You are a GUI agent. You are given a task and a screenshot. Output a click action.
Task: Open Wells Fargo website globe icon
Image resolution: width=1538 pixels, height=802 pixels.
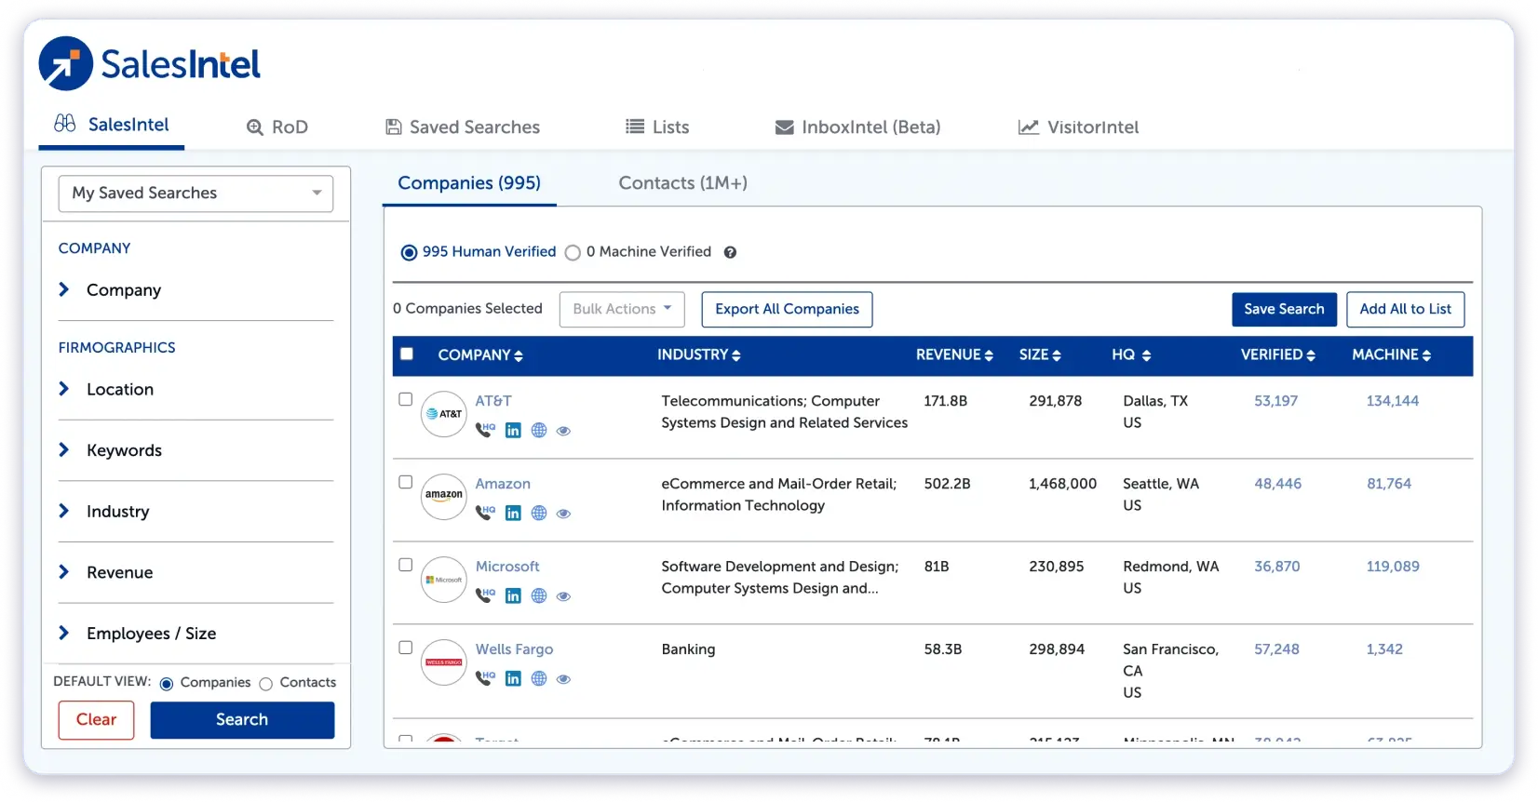539,678
